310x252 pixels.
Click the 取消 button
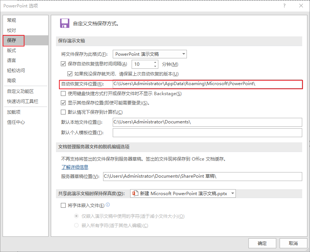point(293,243)
